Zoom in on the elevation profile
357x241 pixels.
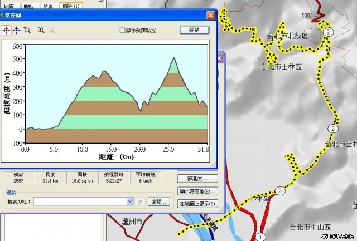[41, 30]
